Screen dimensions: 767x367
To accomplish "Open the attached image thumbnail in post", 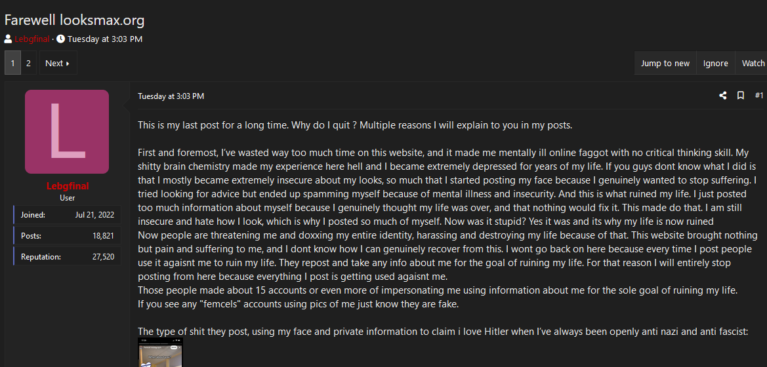I will point(160,353).
